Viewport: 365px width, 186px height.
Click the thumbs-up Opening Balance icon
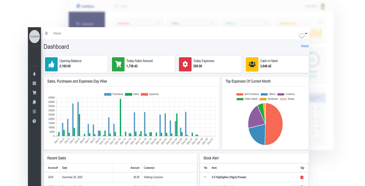click(51, 64)
